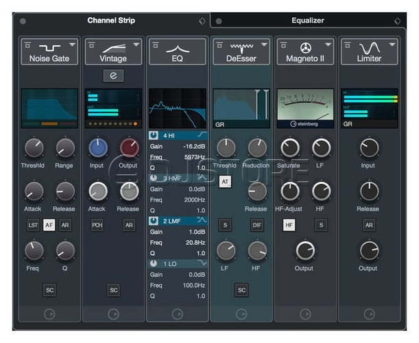Click the Vintage SC side-chain button
Viewport: 419px width, 343px height.
(114, 290)
